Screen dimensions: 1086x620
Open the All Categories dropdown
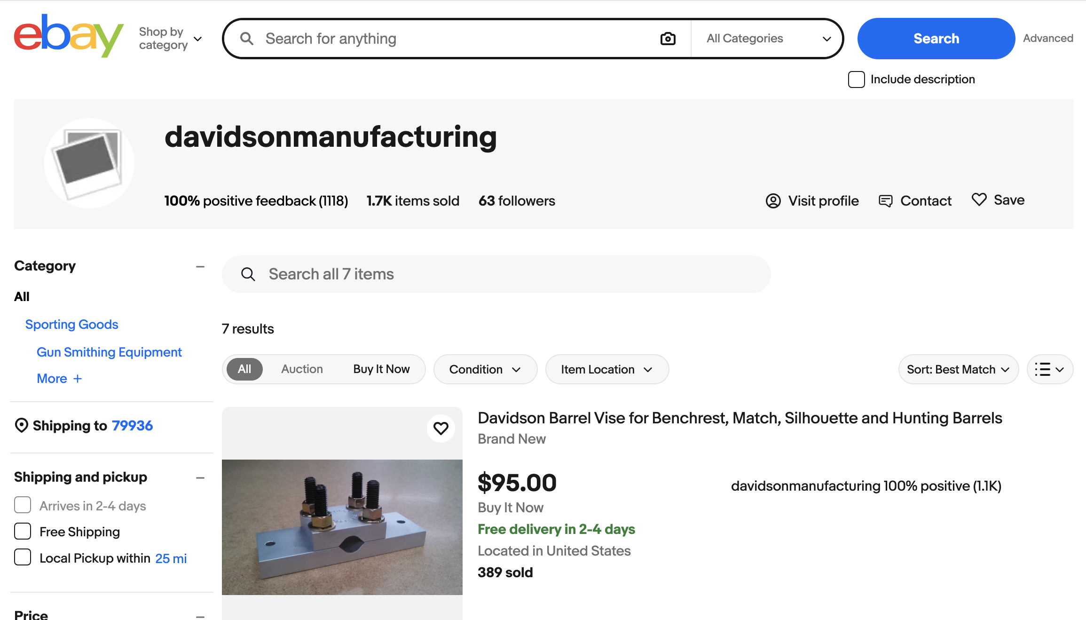(768, 39)
